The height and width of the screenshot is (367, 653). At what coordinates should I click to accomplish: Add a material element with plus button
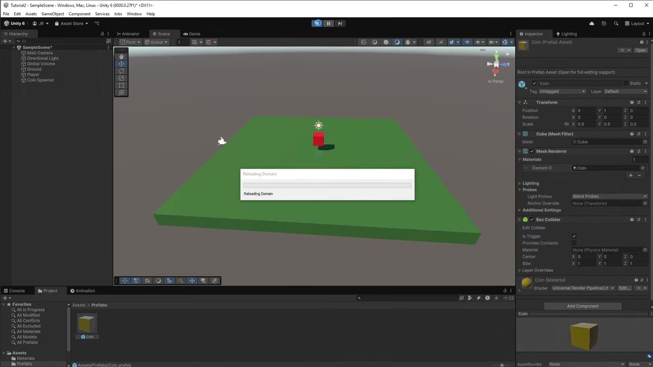631,175
